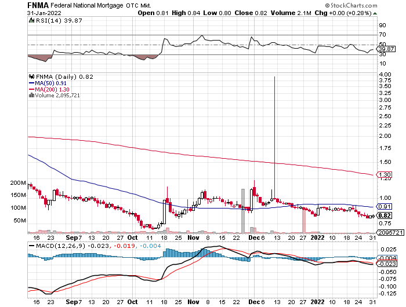The width and height of the screenshot is (406, 307).
Task: Click the 70 RSI axis level label
Action: point(382,34)
